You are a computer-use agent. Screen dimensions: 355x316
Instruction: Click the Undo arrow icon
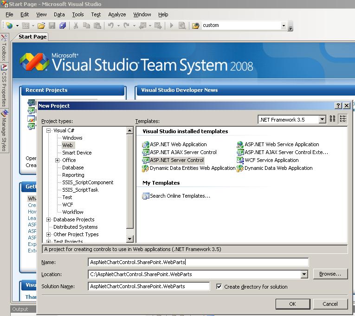click(111, 26)
